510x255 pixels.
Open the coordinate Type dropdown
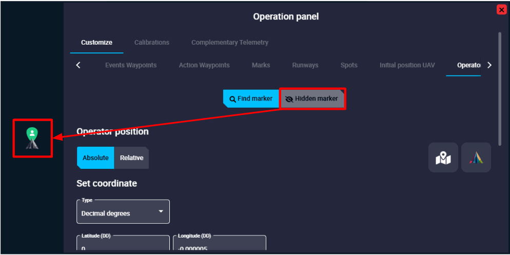coord(123,212)
